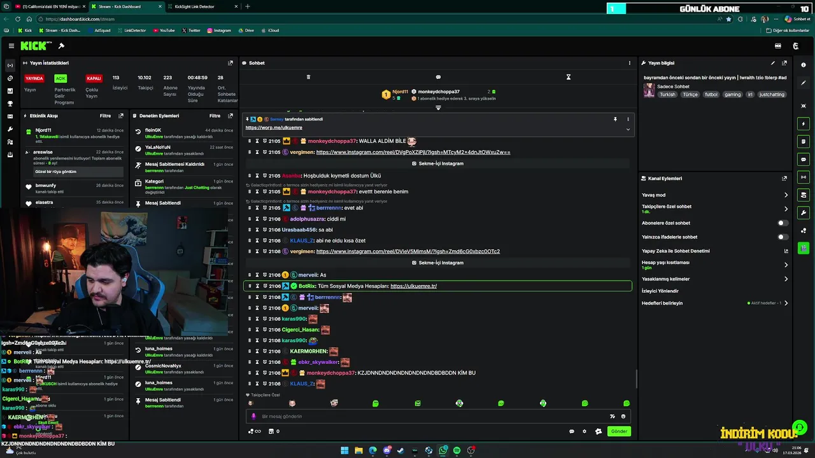Expand the pinned message chevron

[628, 129]
